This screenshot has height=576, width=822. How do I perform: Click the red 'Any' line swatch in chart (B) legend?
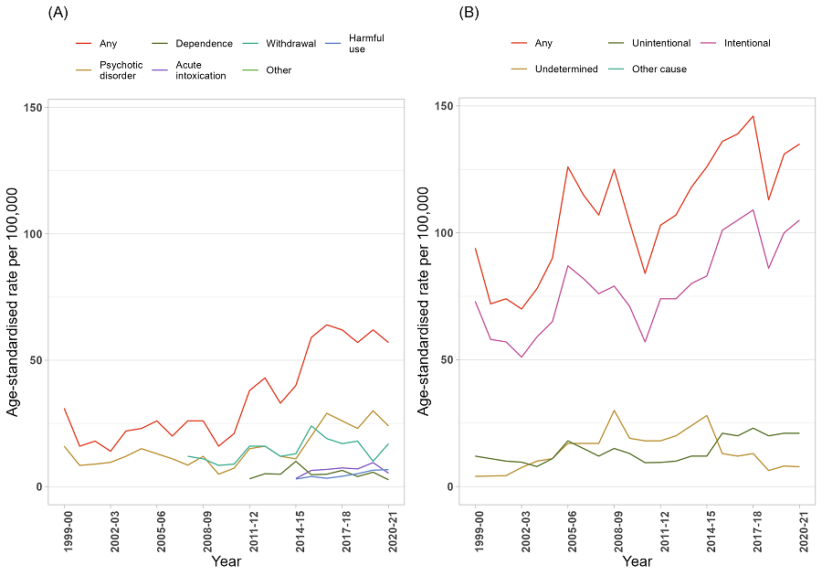click(x=519, y=43)
